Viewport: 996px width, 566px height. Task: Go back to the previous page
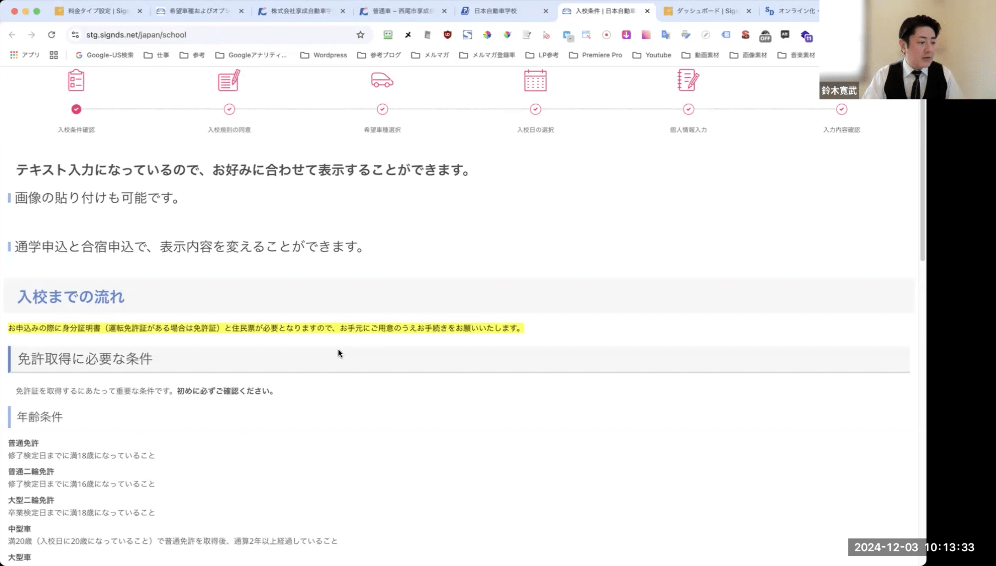12,35
